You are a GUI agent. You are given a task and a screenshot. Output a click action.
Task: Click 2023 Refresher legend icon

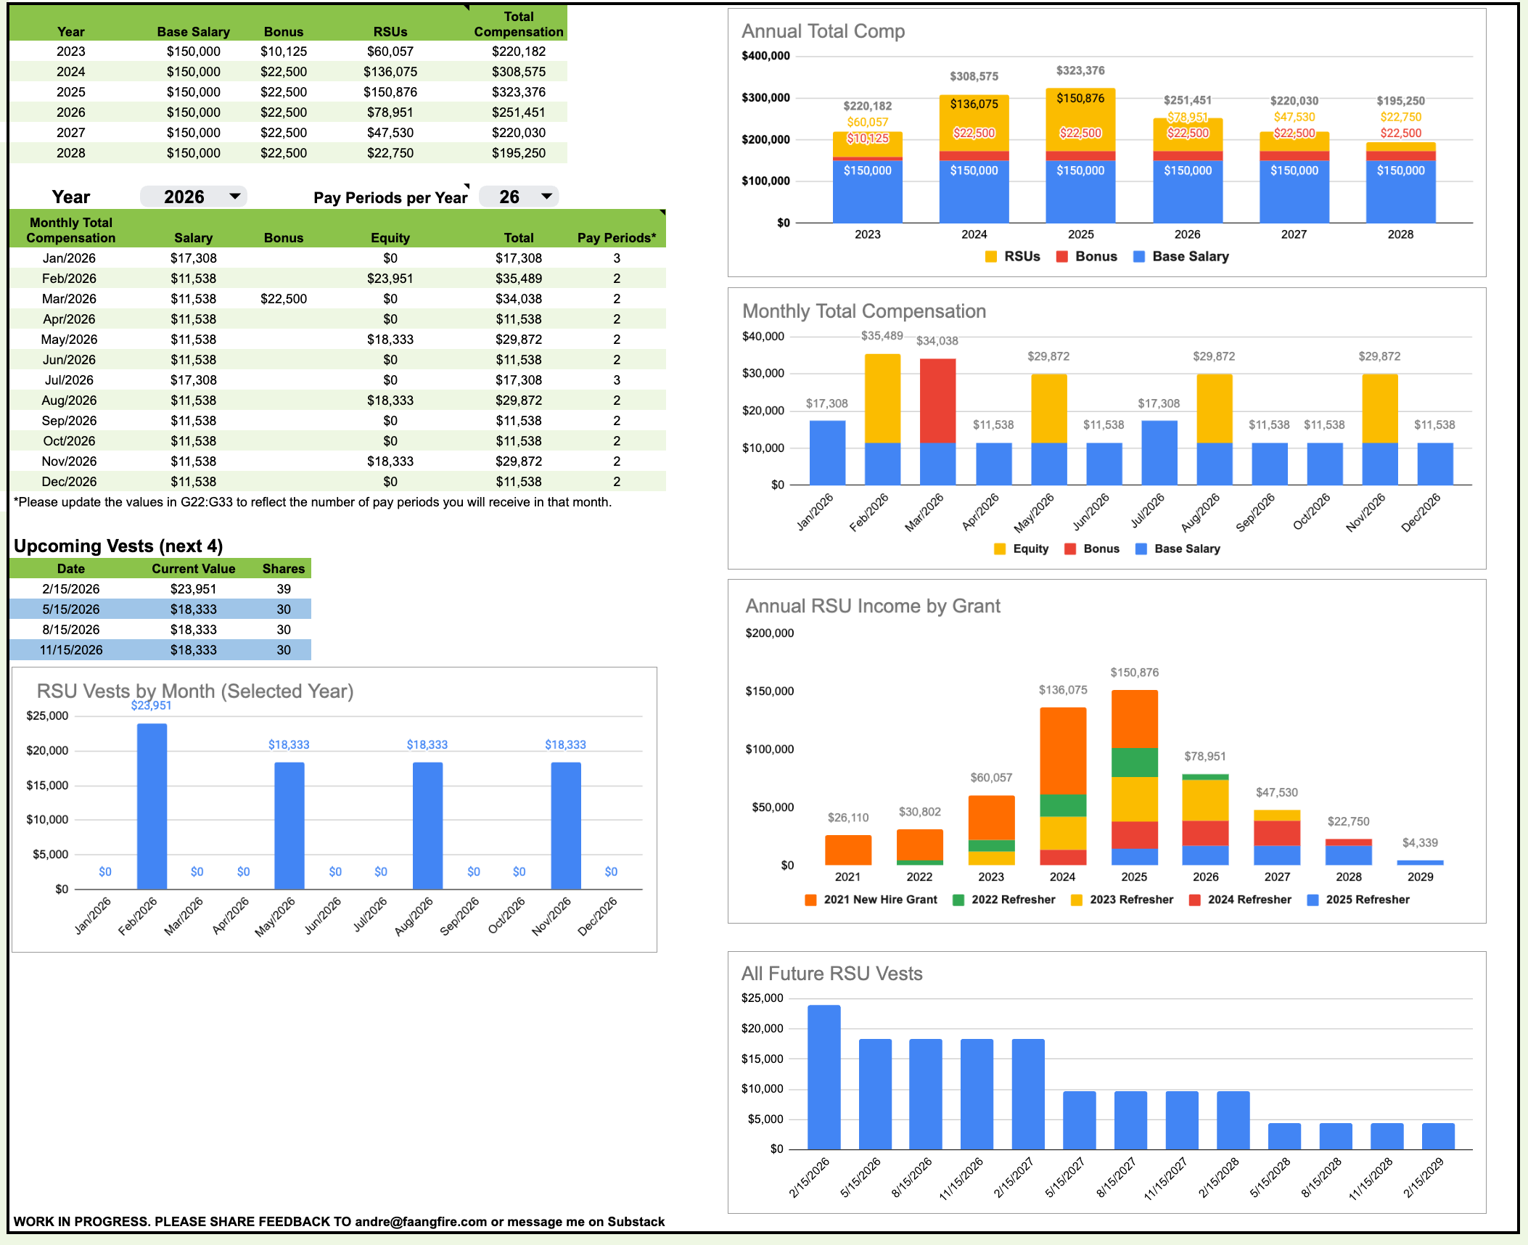point(1077,900)
